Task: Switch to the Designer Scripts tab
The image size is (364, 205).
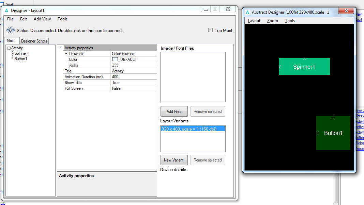Action: point(34,41)
